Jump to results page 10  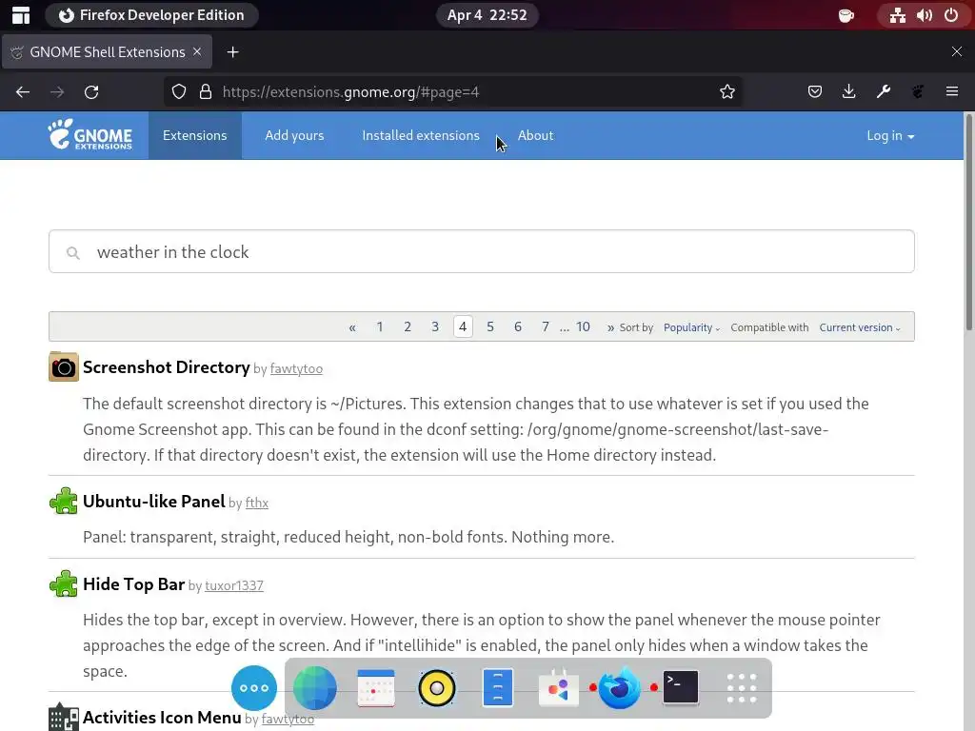coord(583,327)
